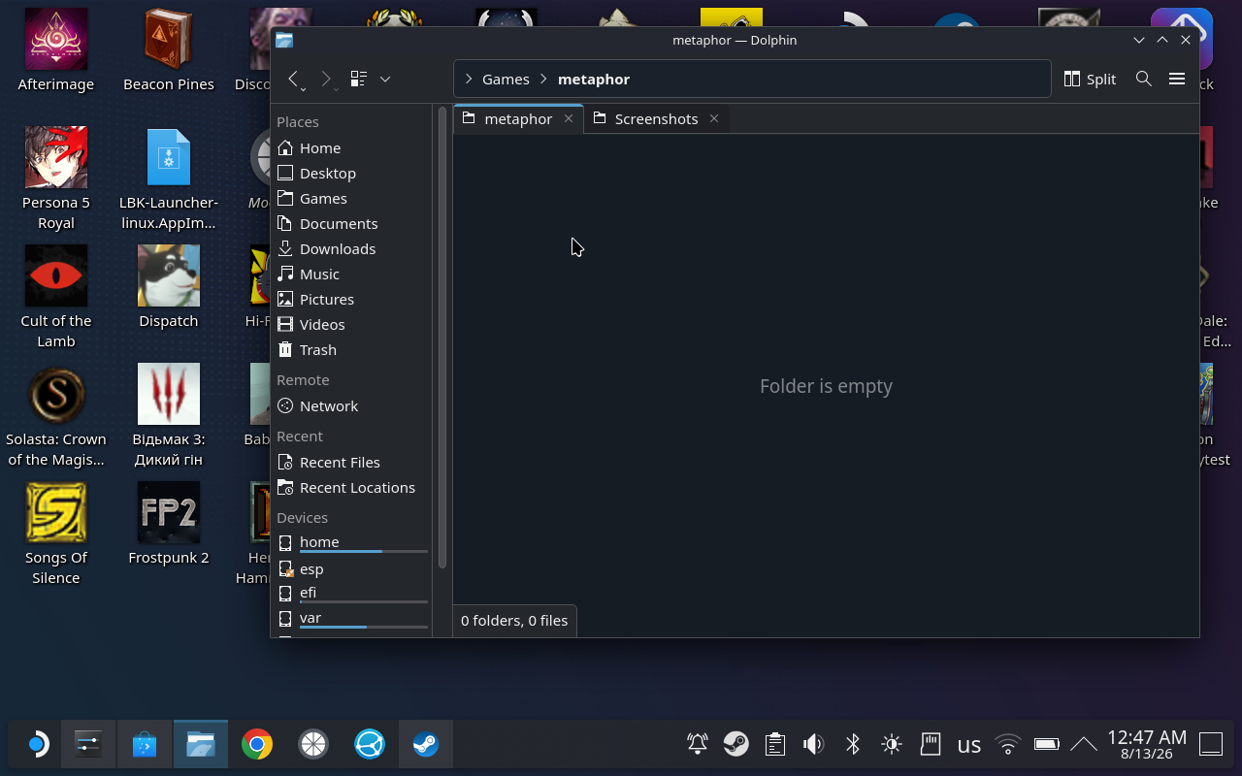Screen dimensions: 1242x776
Task: Select the Frostpunk 2 desktop icon
Action: point(169,524)
